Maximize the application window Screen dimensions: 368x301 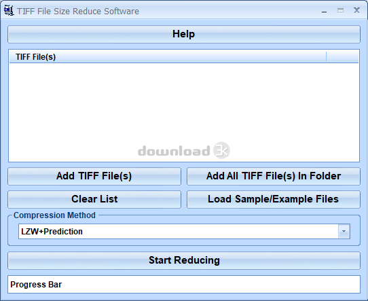(341, 11)
